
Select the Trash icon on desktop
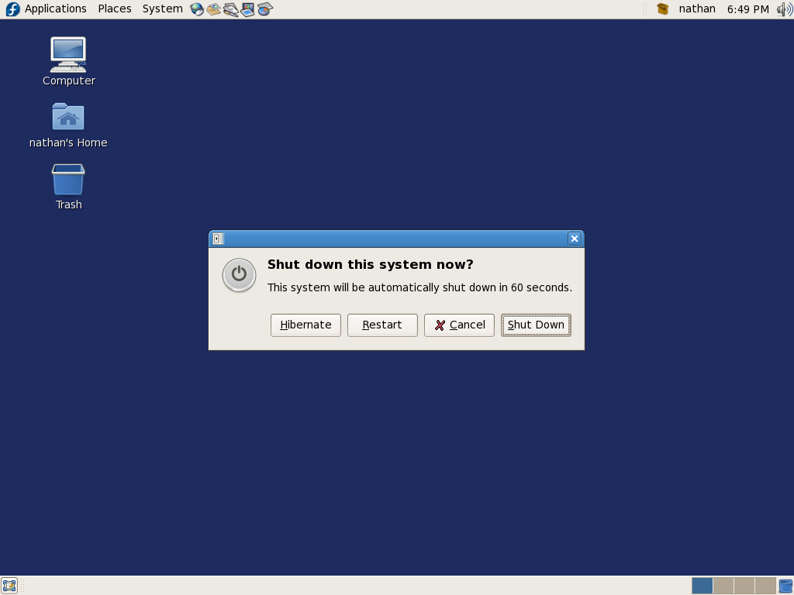click(68, 181)
